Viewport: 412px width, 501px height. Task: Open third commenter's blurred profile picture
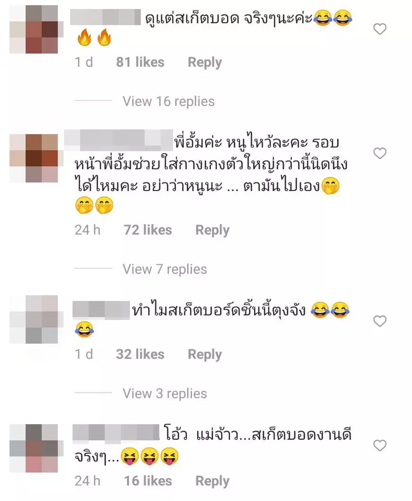click(x=36, y=319)
